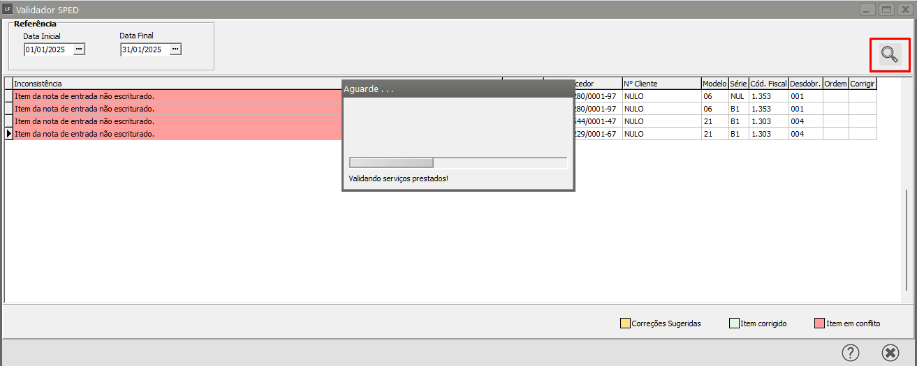Viewport: 917px width, 366px height.
Task: Minimize the Validador SPED window
Action: click(x=868, y=9)
